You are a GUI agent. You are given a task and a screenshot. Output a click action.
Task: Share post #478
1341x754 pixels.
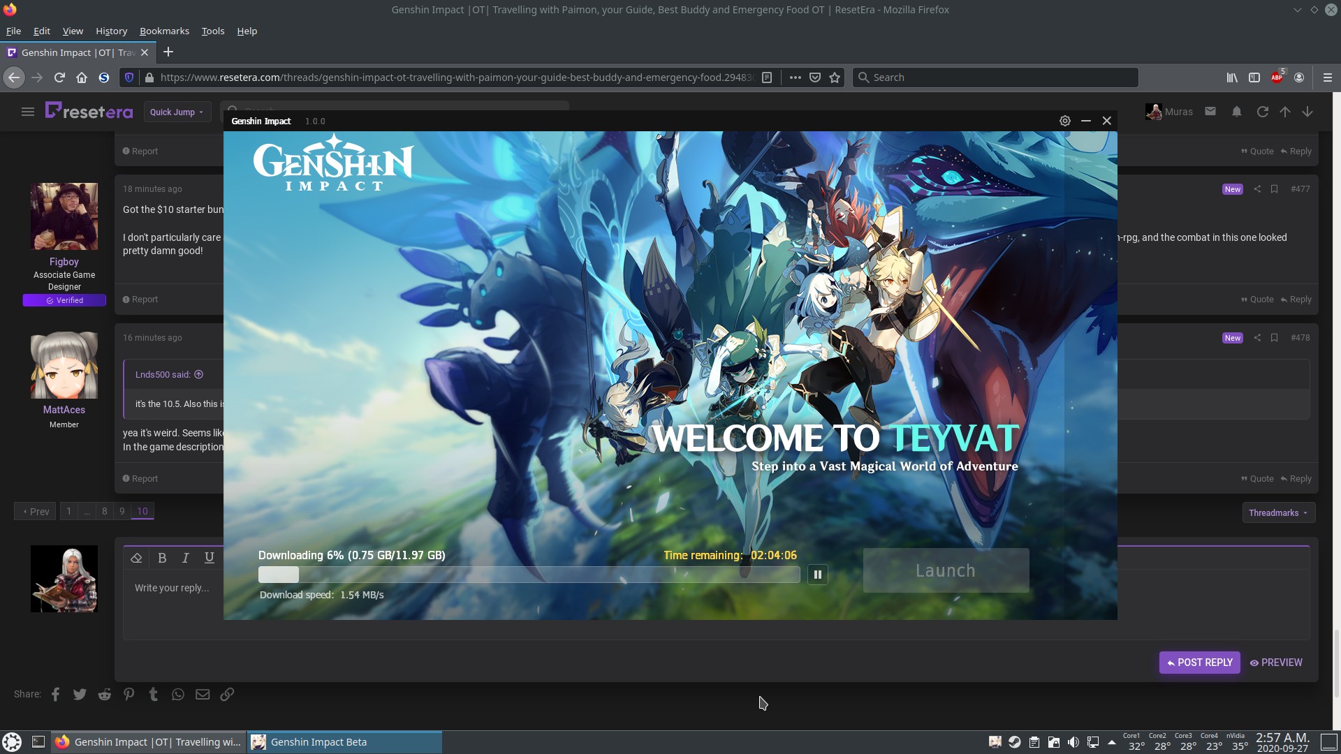coord(1257,338)
